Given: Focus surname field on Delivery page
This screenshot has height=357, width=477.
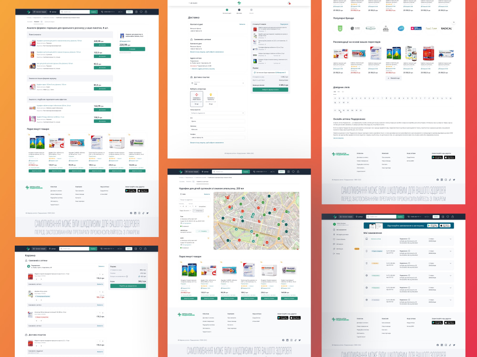Looking at the screenshot, I should coord(218,129).
